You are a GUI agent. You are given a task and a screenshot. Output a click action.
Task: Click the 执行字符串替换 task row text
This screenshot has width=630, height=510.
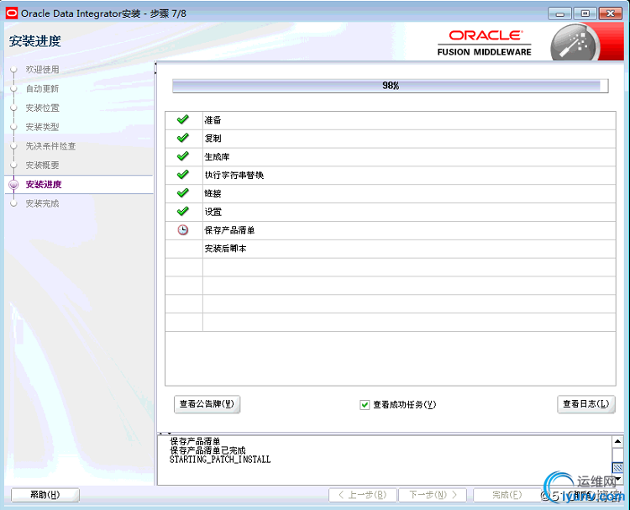tap(234, 175)
